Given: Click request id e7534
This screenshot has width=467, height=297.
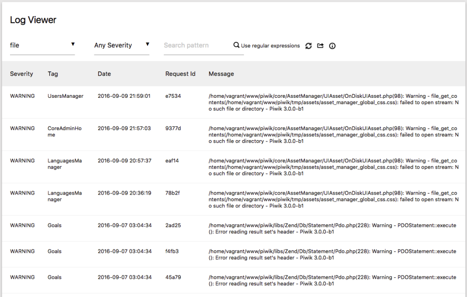Looking at the screenshot, I should click(173, 96).
